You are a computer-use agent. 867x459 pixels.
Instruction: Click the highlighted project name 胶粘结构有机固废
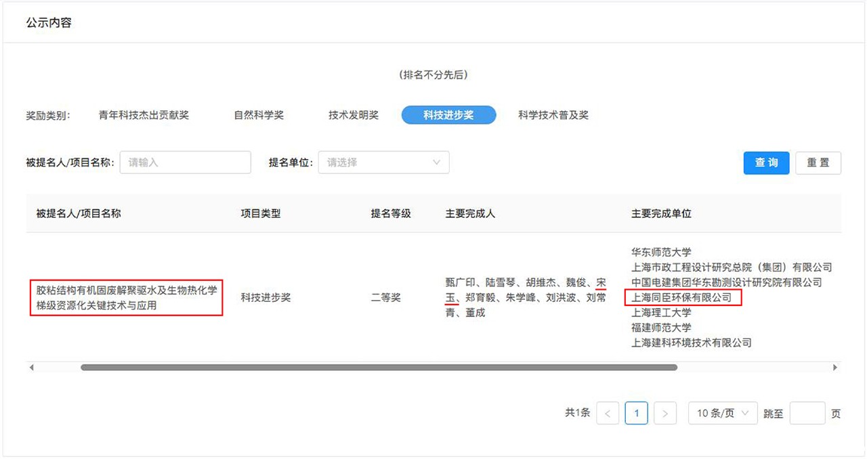[127, 298]
